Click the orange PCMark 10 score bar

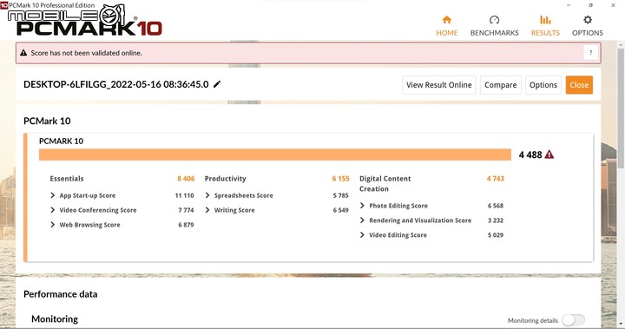point(274,155)
